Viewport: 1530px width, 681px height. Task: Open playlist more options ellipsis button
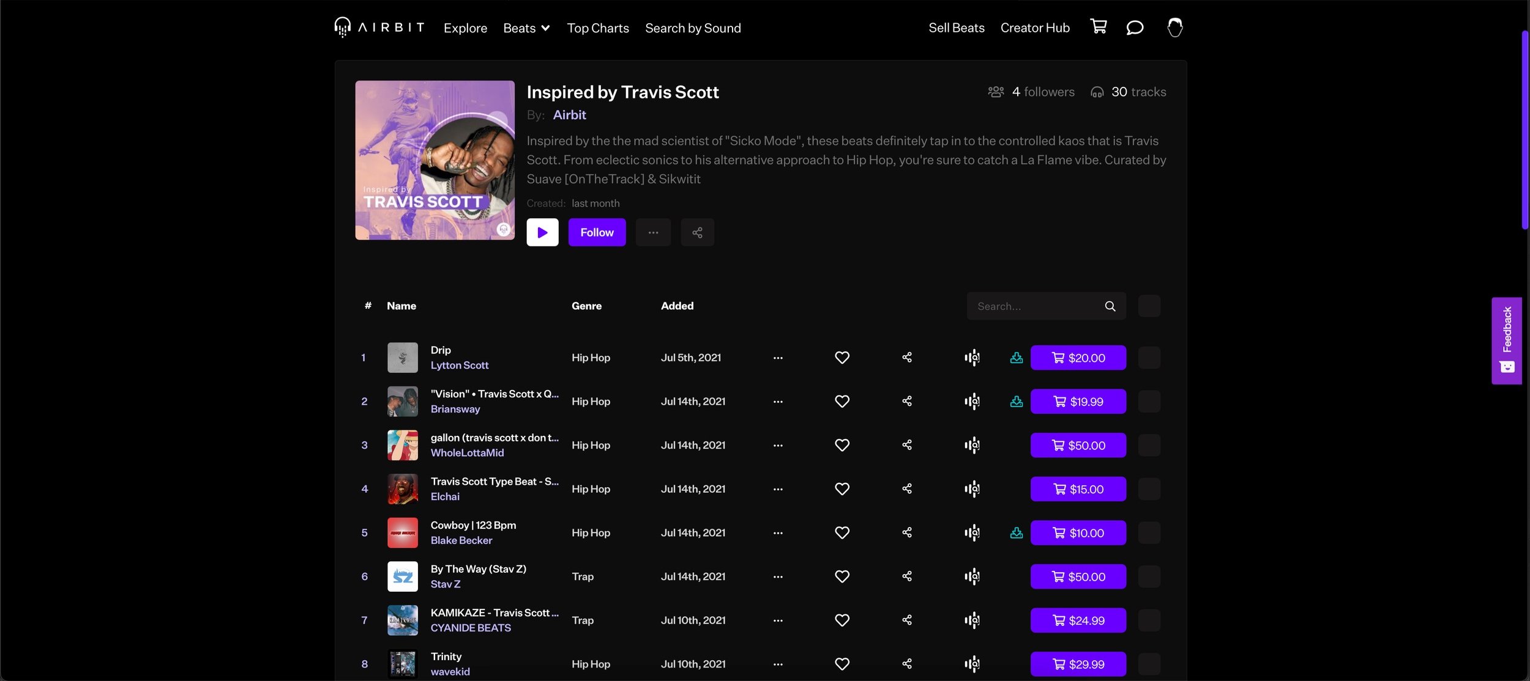653,232
